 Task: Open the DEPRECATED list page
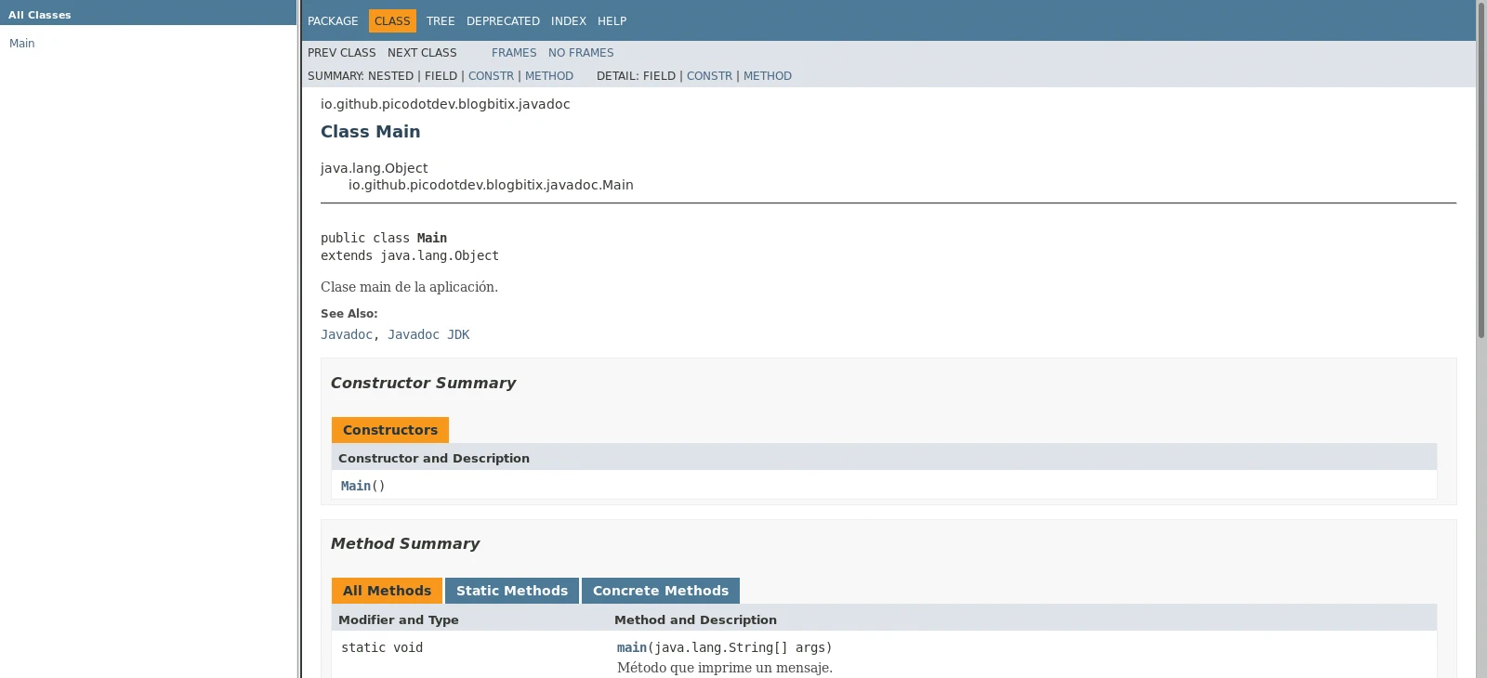click(x=503, y=21)
